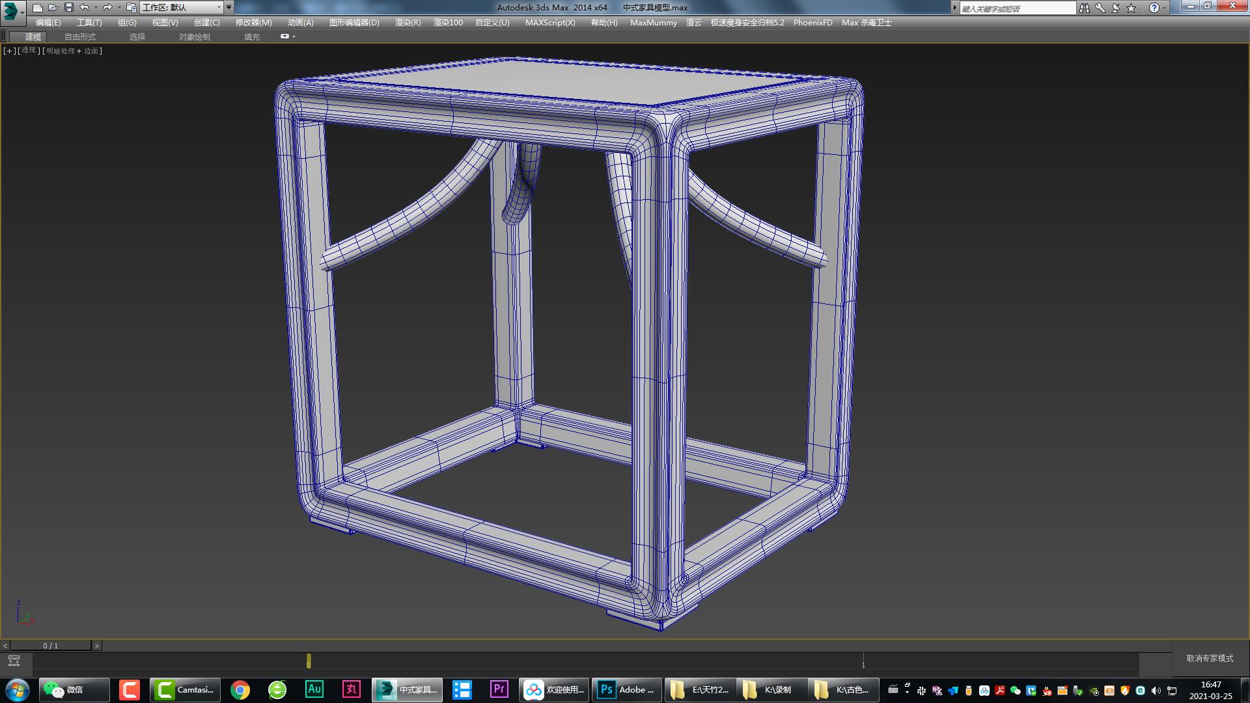Click the Open File folder icon
This screenshot has width=1250, height=703.
[x=53, y=8]
